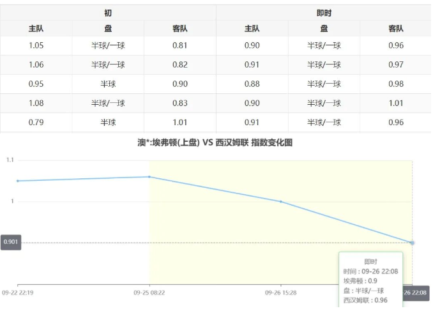This screenshot has height=320, width=433.
Task: Select the 0.79 odds cell in last row
Action: (36, 122)
